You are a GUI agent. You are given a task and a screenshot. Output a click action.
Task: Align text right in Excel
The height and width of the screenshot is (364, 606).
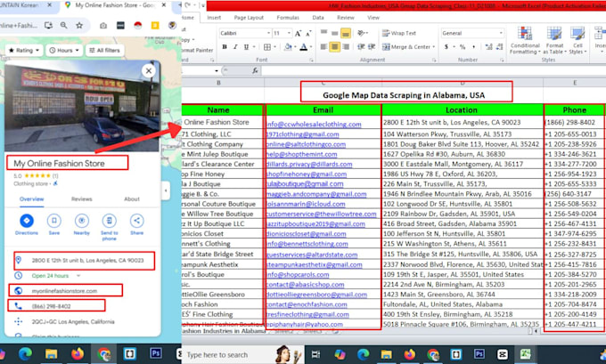point(346,46)
